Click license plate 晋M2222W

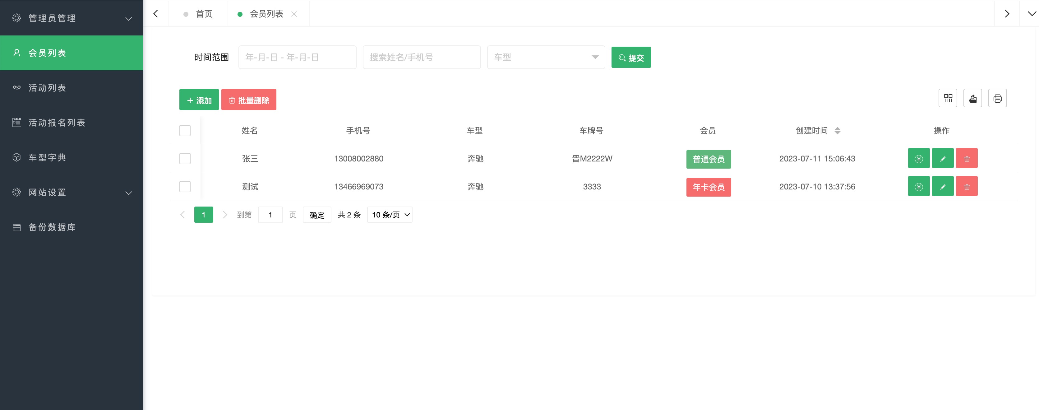point(592,159)
